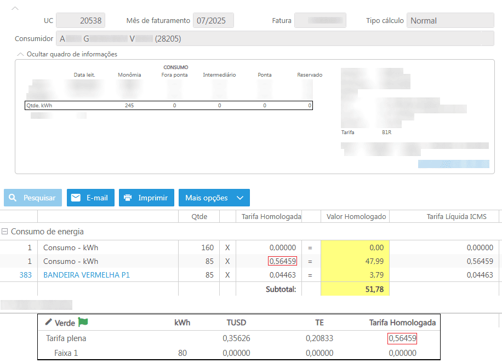Click the 'Tarifa plena' row label
This screenshot has height=363, width=502.
click(66, 338)
